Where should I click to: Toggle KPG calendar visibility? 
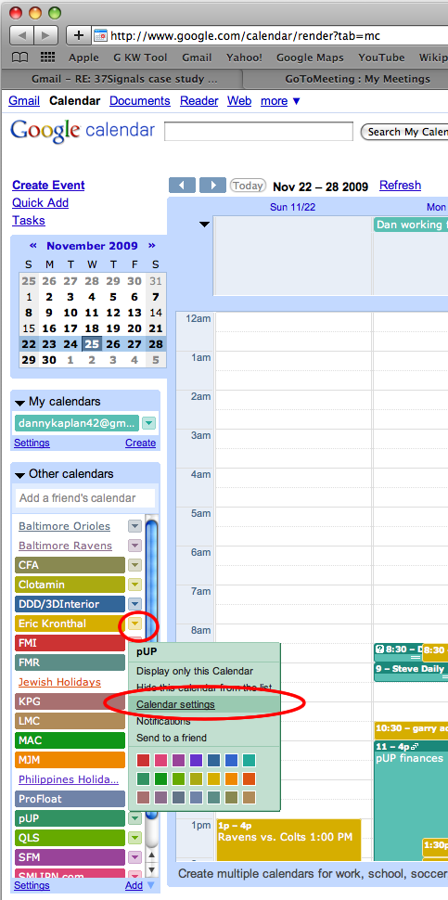[x=70, y=701]
